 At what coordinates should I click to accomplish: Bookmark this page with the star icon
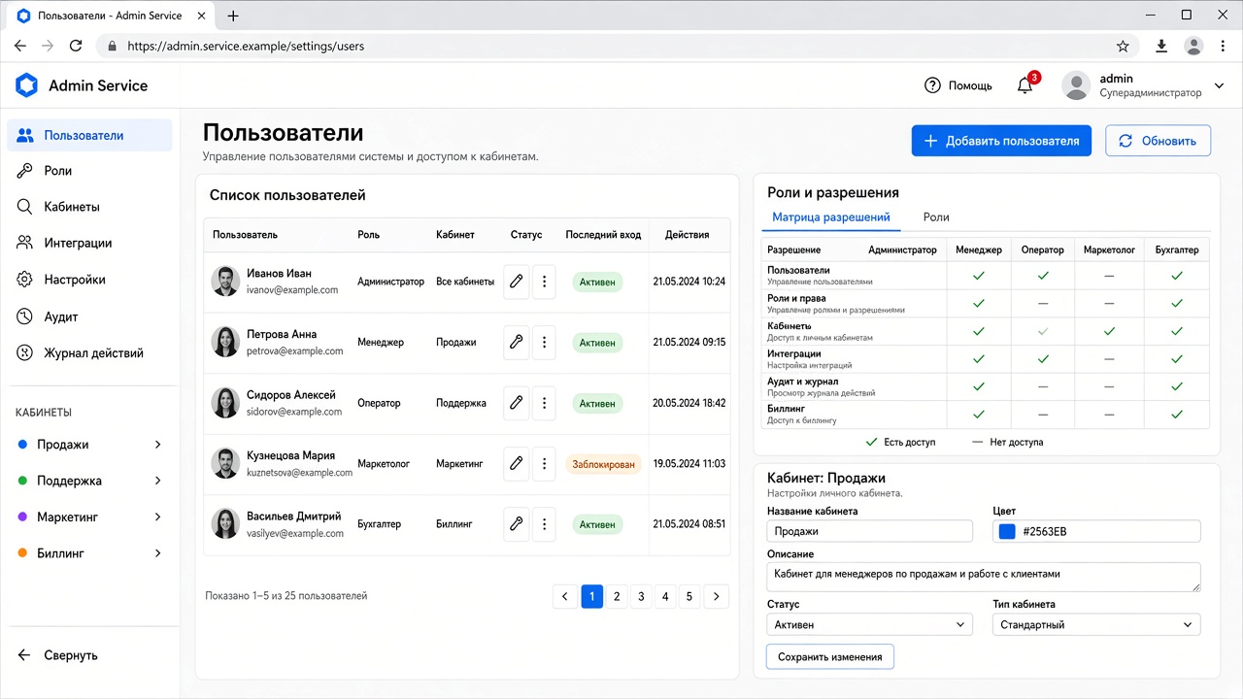pyautogui.click(x=1123, y=46)
